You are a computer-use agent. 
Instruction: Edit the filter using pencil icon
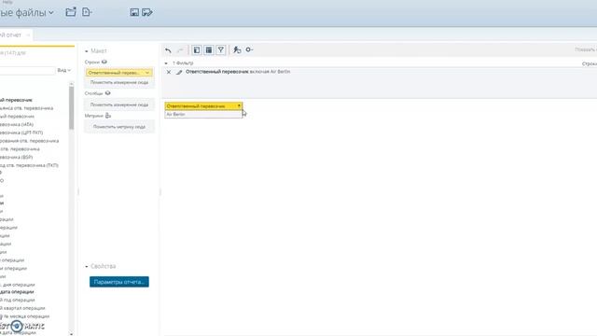[179, 72]
